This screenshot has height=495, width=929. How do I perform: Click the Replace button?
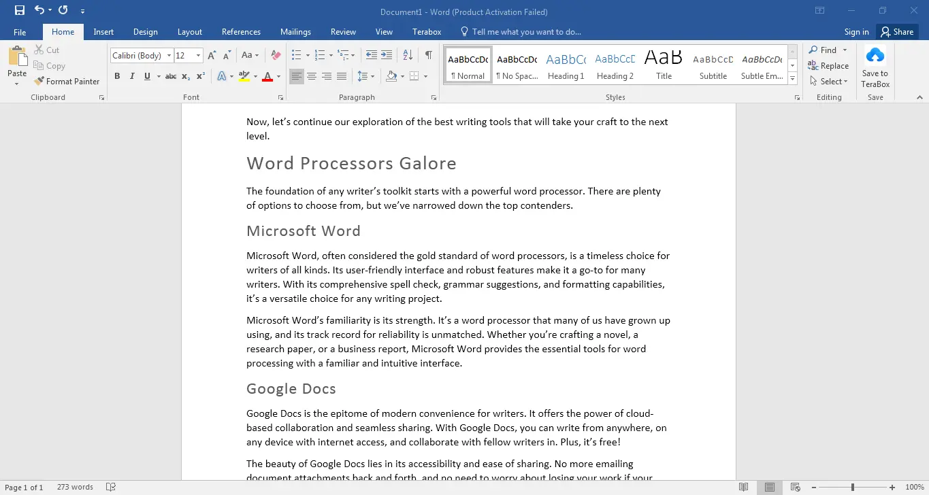point(828,66)
